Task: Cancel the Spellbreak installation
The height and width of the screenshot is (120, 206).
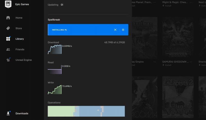Action: pyautogui.click(x=115, y=30)
